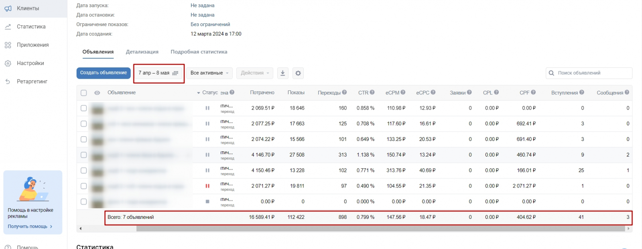This screenshot has width=642, height=249.
Task: Check the ad row with 27 508 impressions
Action: tap(83, 155)
